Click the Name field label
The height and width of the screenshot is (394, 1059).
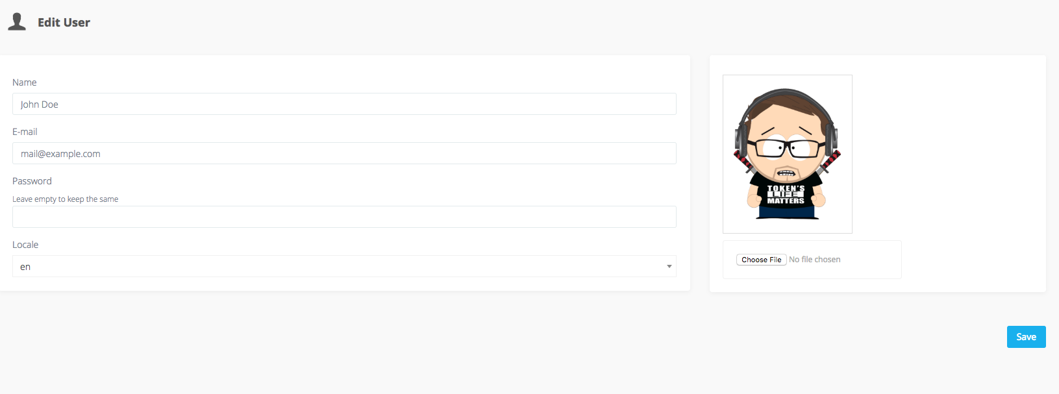click(24, 82)
